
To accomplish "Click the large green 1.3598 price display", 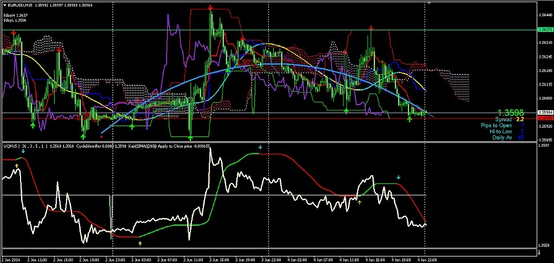I will tap(512, 113).
